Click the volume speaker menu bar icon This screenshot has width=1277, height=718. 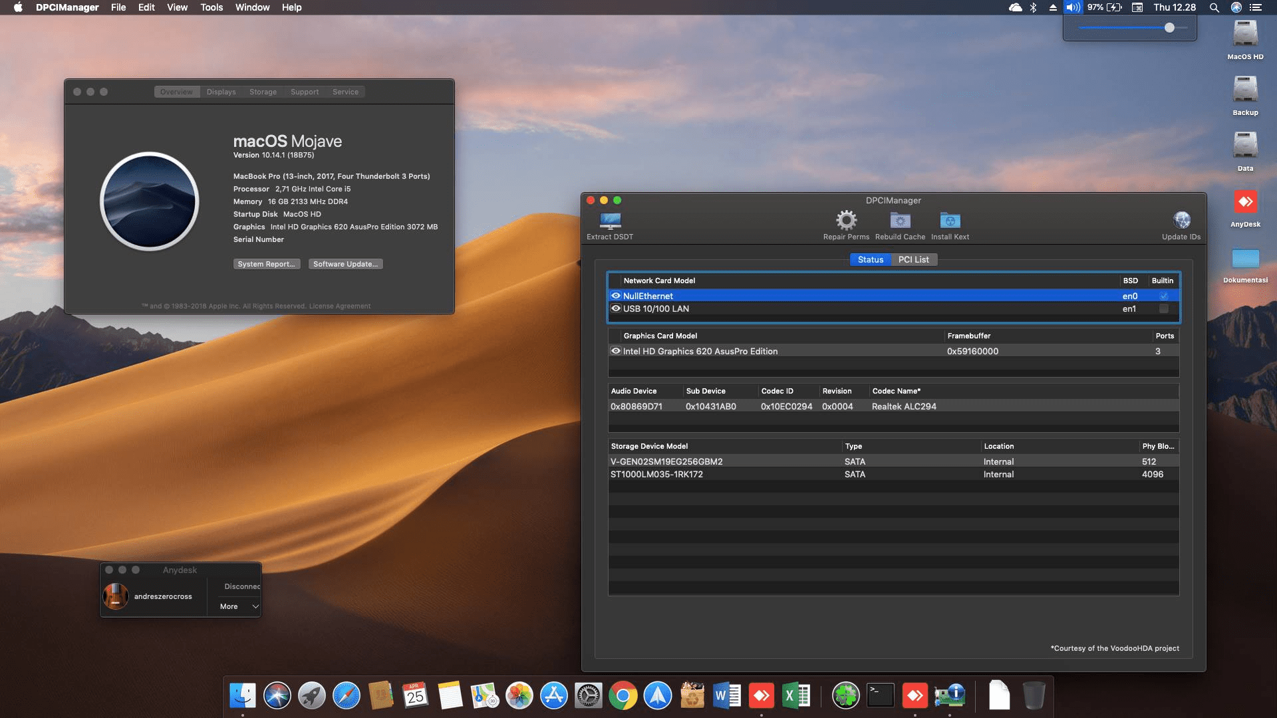pos(1072,7)
